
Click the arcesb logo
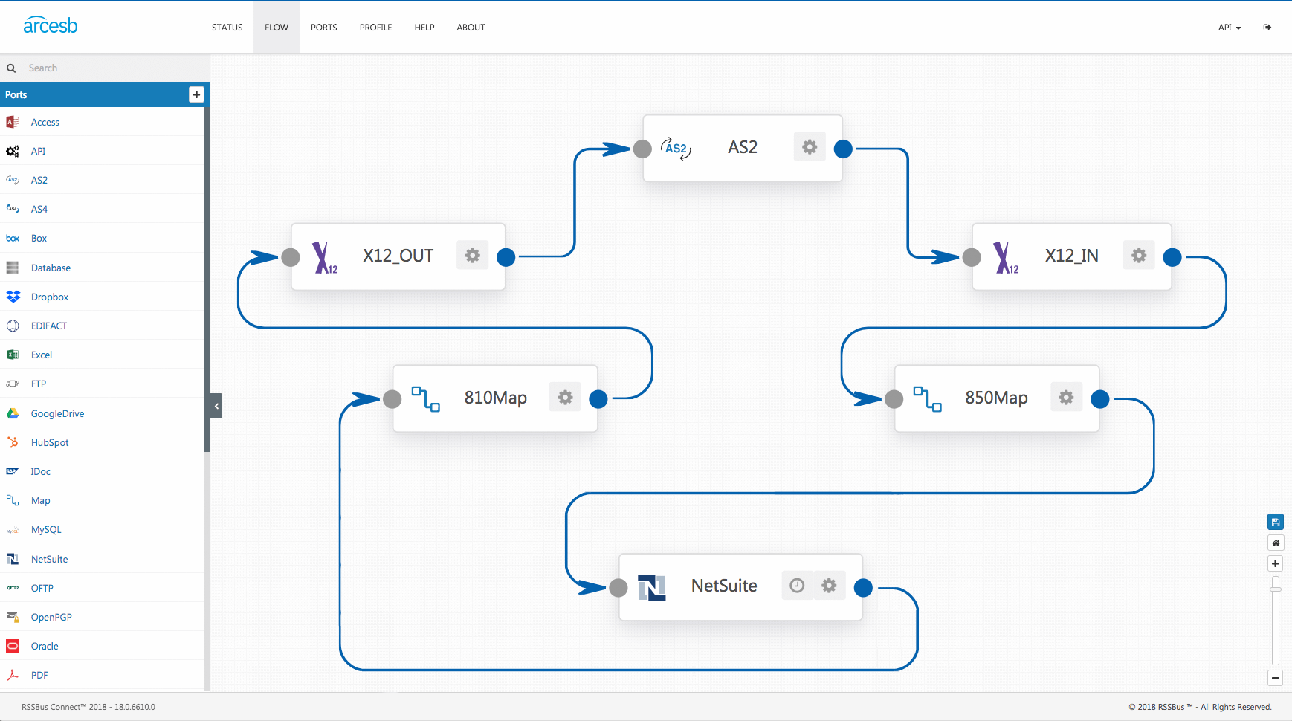[x=51, y=25]
